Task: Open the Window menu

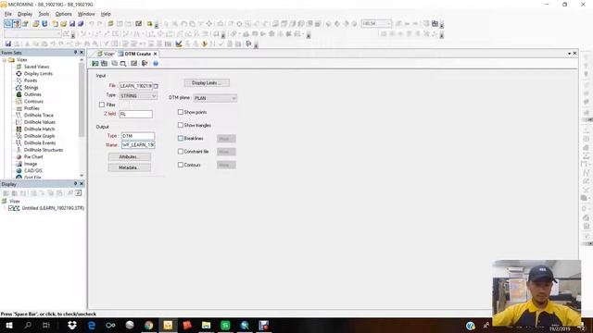Action: [86, 14]
